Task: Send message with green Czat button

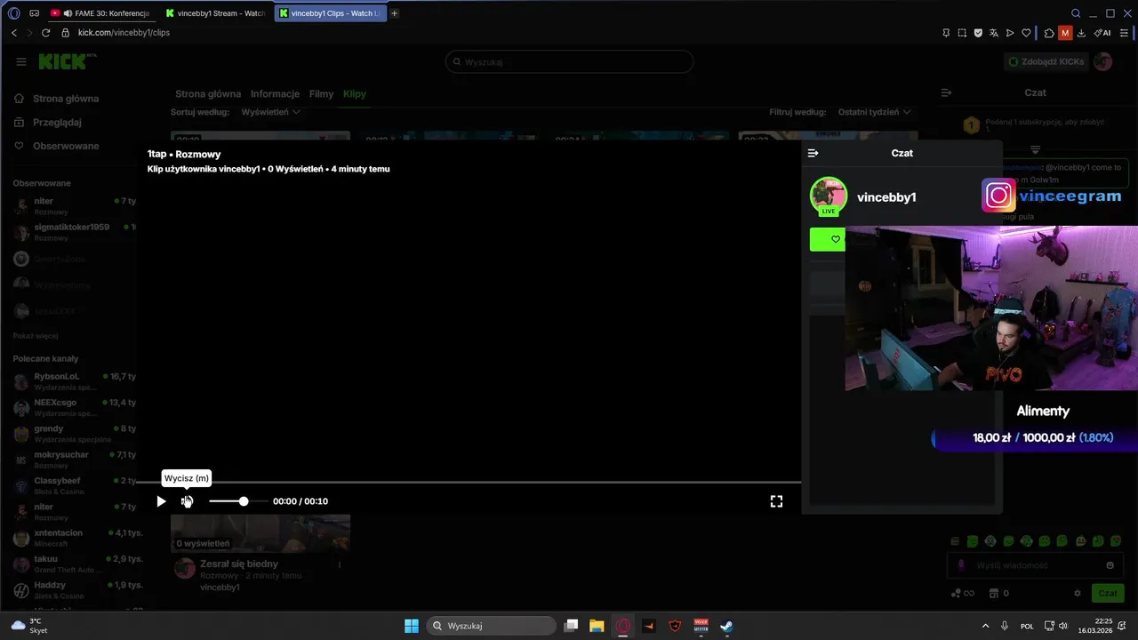Action: tap(1108, 593)
